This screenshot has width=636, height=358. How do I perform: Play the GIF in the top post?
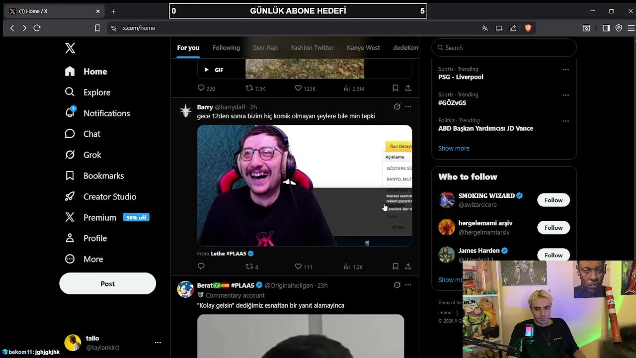[x=206, y=70]
